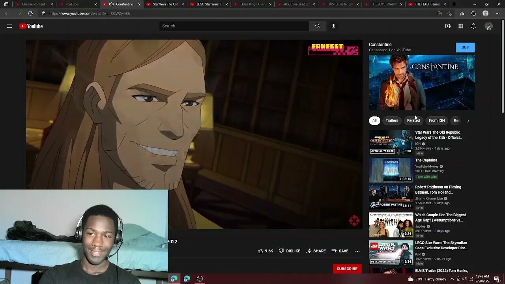Viewport: 505px width, 284px height.
Task: Reload the page with the refresh icon
Action: point(30,13)
